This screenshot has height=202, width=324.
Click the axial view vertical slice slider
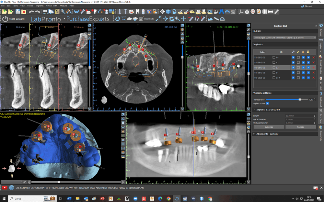click(182, 75)
